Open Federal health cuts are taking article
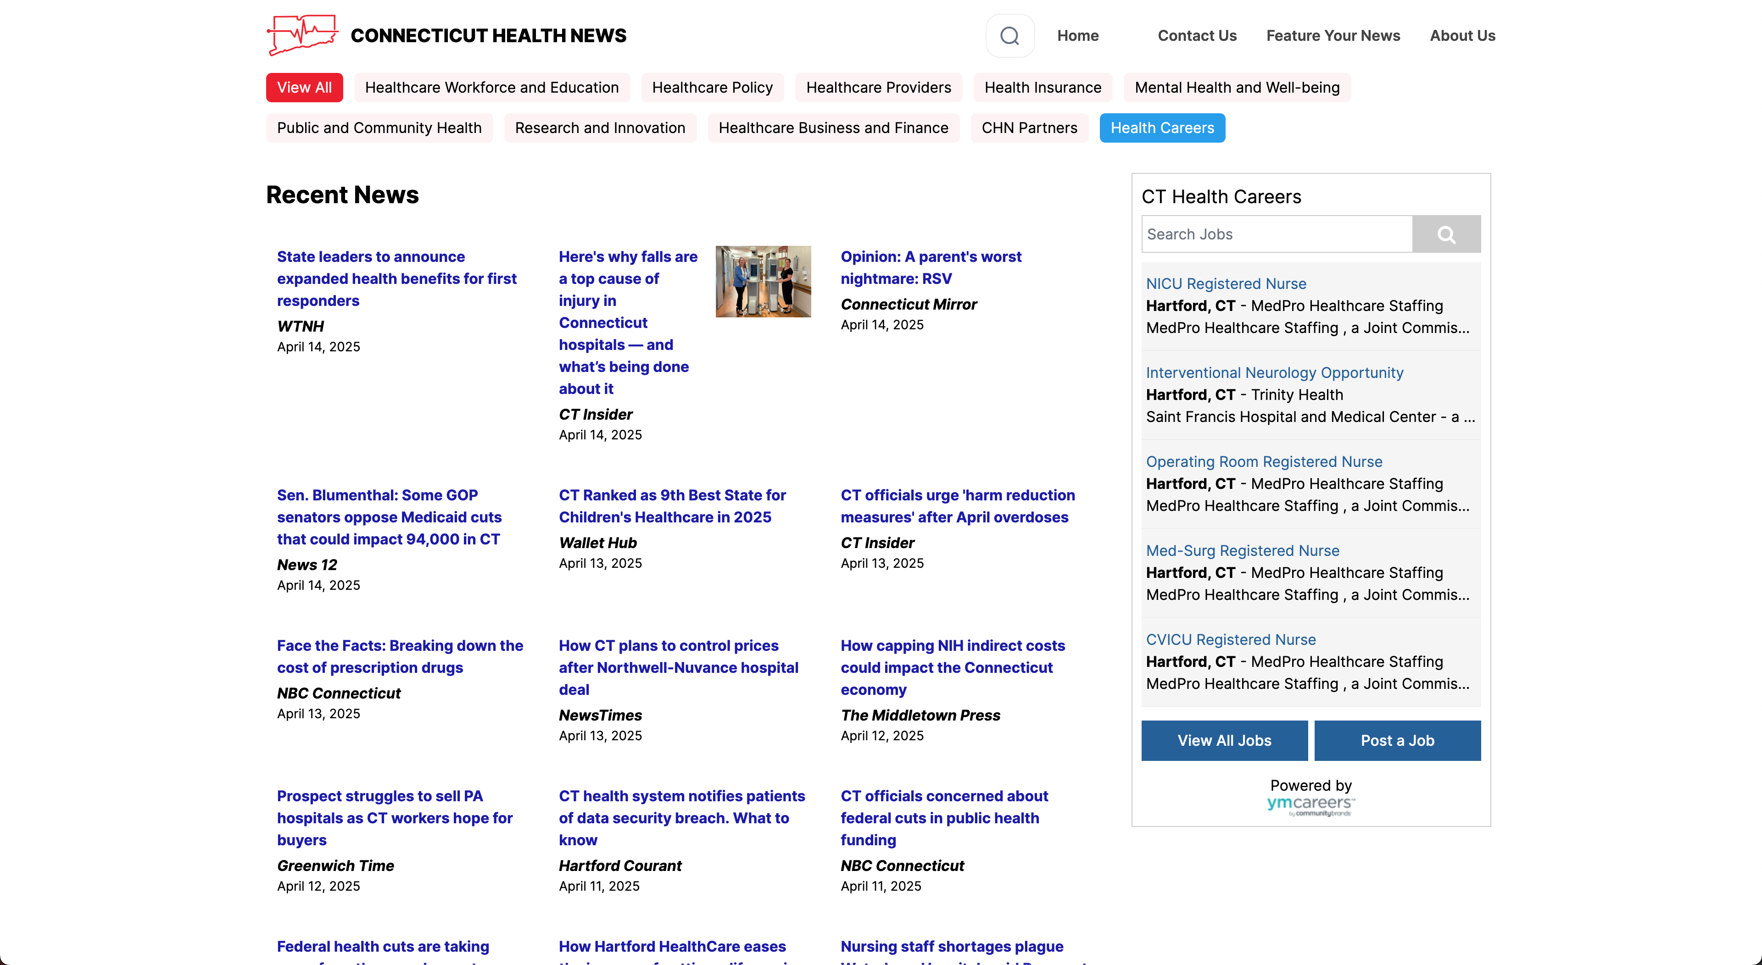Viewport: 1762px width, 965px height. (x=383, y=951)
